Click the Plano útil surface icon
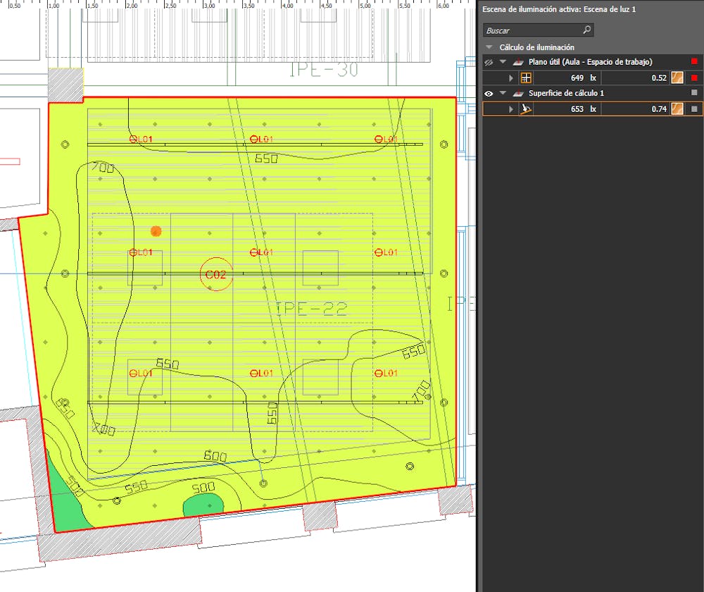The image size is (704, 592). point(518,62)
